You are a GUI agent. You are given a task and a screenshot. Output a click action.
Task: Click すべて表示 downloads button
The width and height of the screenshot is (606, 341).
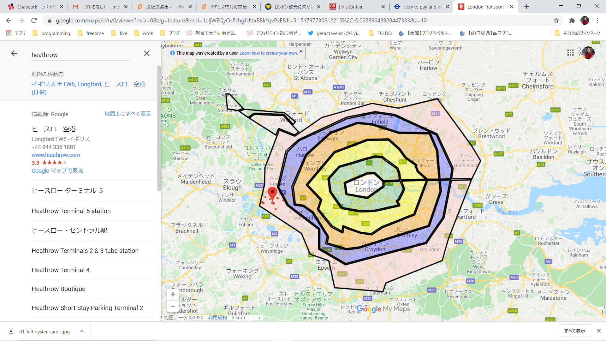pyautogui.click(x=574, y=331)
